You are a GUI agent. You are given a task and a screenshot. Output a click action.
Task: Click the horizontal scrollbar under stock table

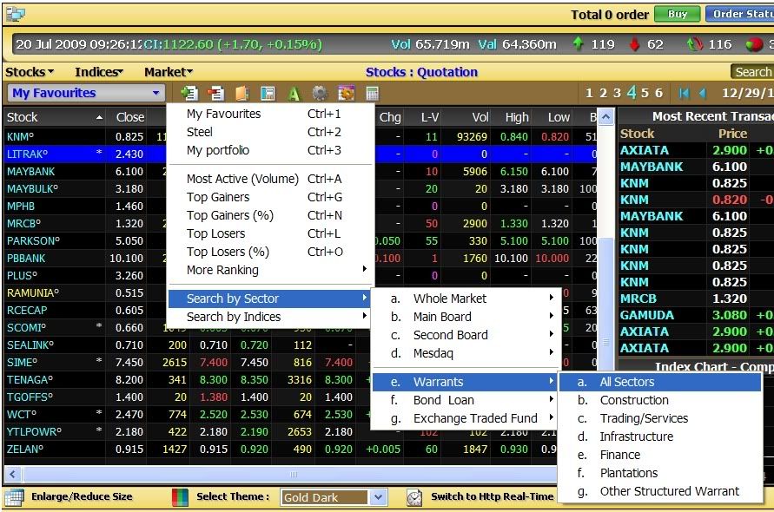(295, 475)
